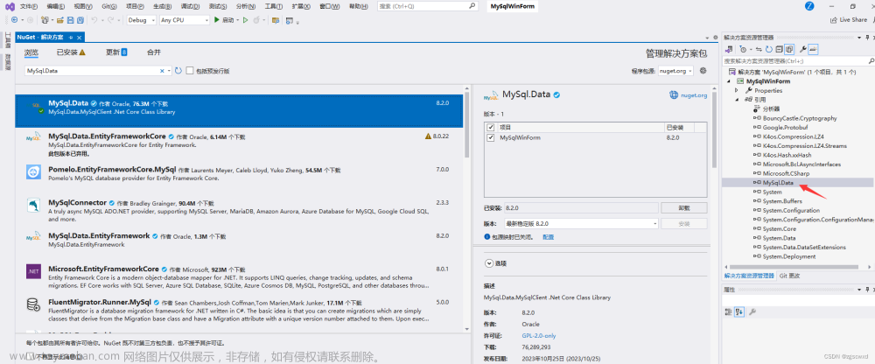This screenshot has width=875, height=364.
Task: Switch to the 更新 updates tab
Action: pyautogui.click(x=116, y=52)
